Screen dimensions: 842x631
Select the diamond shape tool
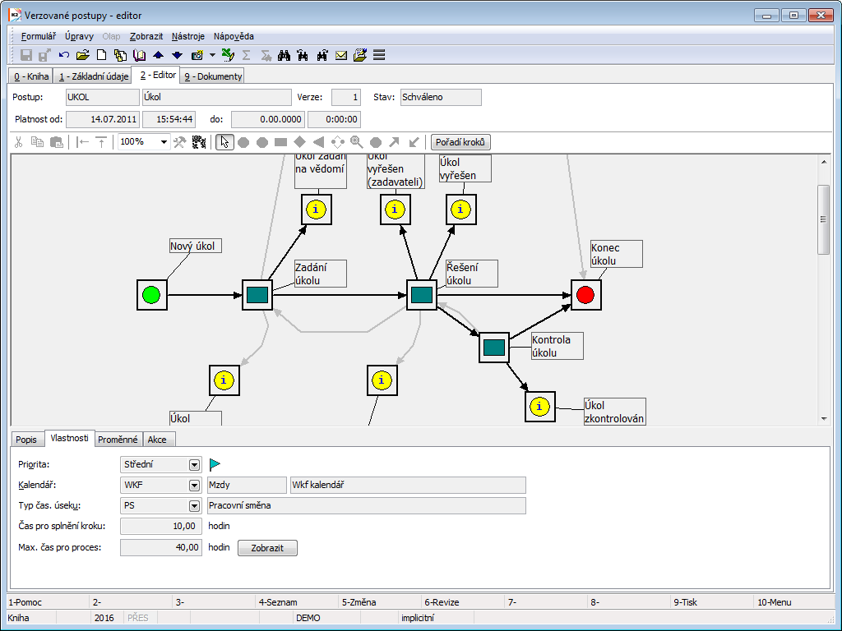pyautogui.click(x=300, y=142)
